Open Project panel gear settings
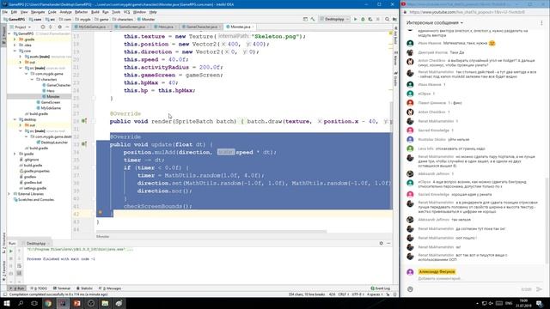The width and height of the screenshot is (550, 309). coord(59,27)
